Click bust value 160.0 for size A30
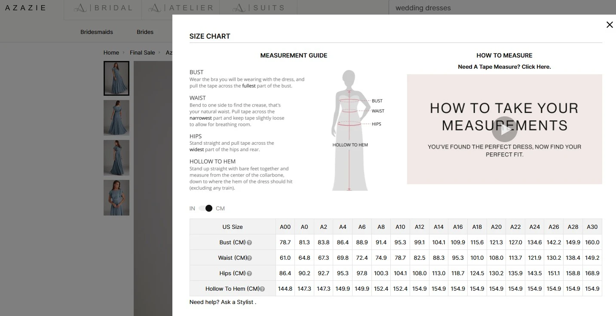The width and height of the screenshot is (616, 316). (592, 242)
